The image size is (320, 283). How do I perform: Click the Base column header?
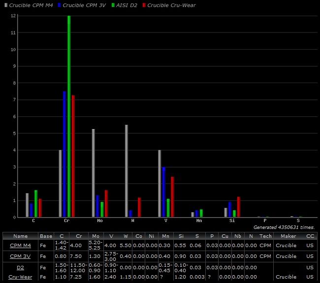pos(46,236)
